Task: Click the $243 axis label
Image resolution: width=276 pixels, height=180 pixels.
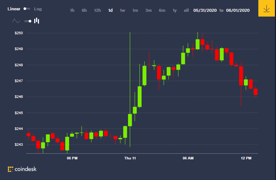Action: (19, 145)
